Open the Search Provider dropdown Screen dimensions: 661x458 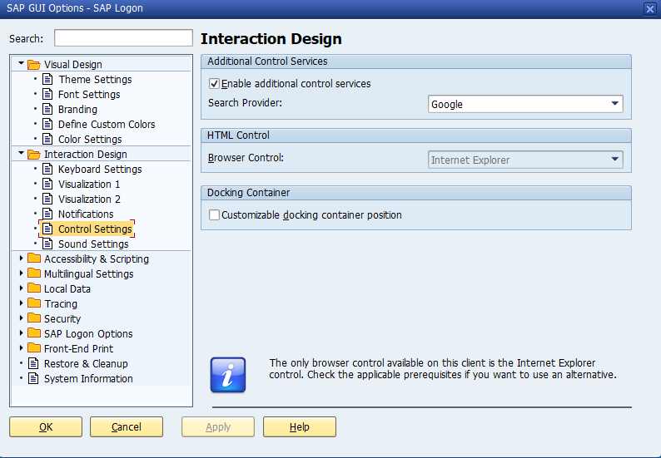525,104
